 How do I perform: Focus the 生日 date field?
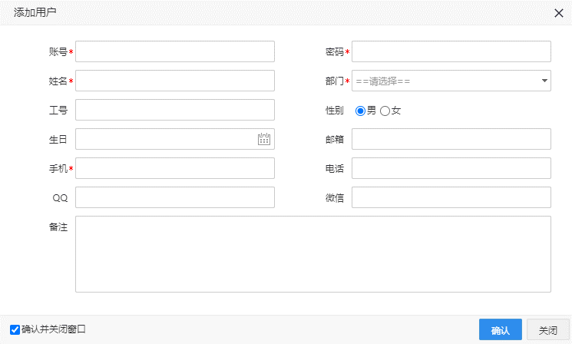166,139
